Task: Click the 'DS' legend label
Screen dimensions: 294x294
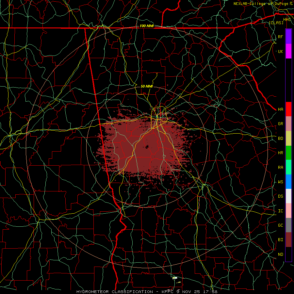Action: 280,196
